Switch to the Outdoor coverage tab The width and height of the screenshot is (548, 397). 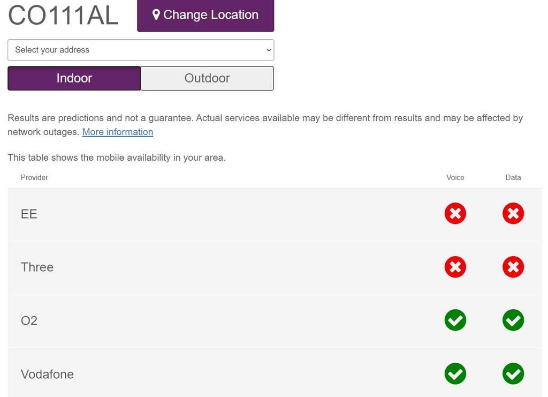[x=207, y=78]
